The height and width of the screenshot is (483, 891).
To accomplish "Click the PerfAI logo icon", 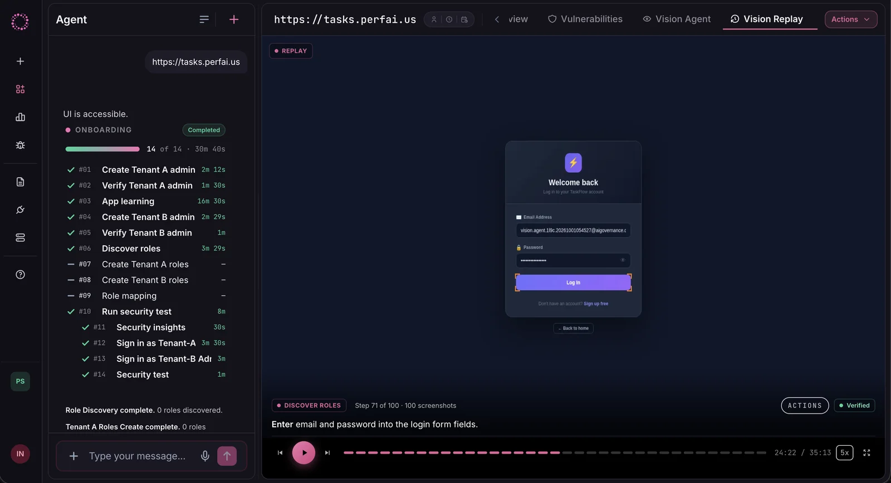I will [x=20, y=22].
